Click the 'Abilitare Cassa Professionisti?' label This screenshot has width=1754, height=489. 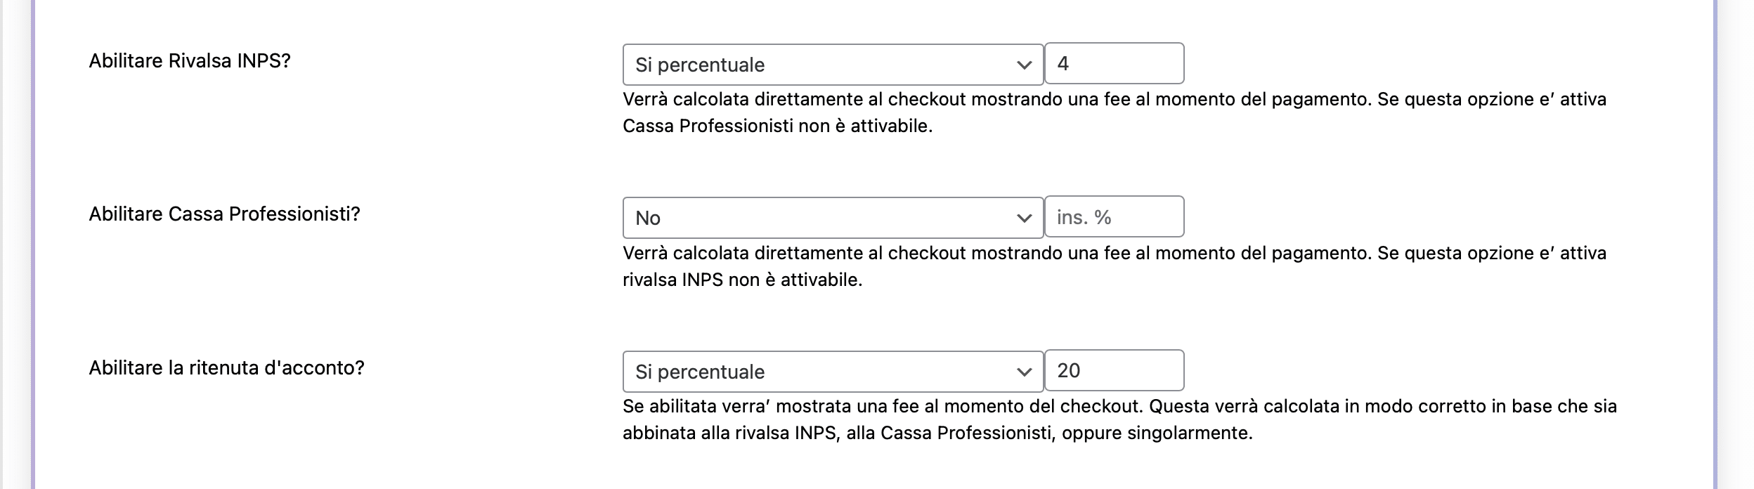click(x=224, y=214)
